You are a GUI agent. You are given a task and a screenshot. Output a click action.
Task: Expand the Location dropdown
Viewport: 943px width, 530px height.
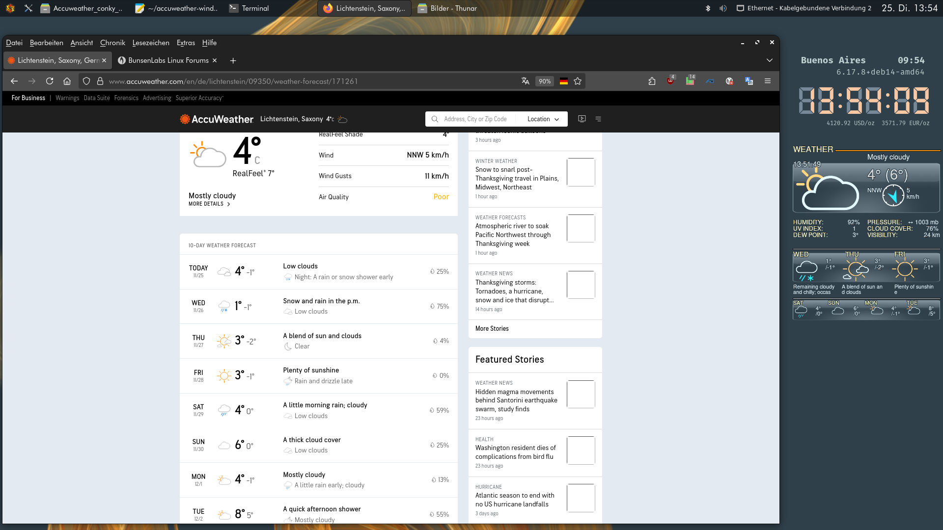pyautogui.click(x=543, y=119)
